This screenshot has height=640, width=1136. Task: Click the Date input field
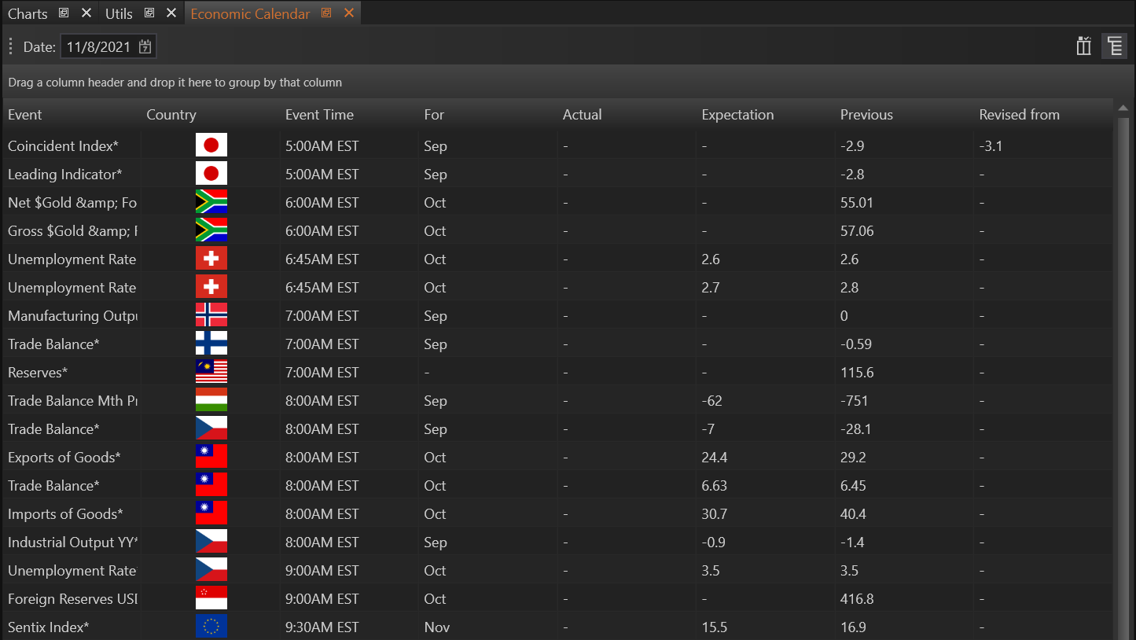coord(98,47)
